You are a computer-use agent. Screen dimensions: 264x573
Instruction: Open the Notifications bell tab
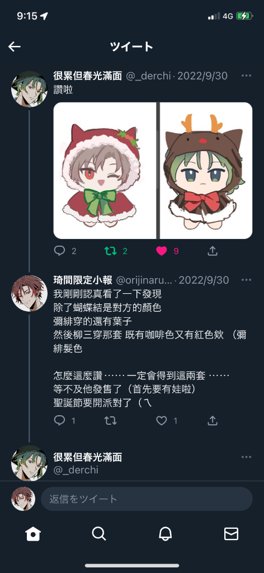[165, 534]
